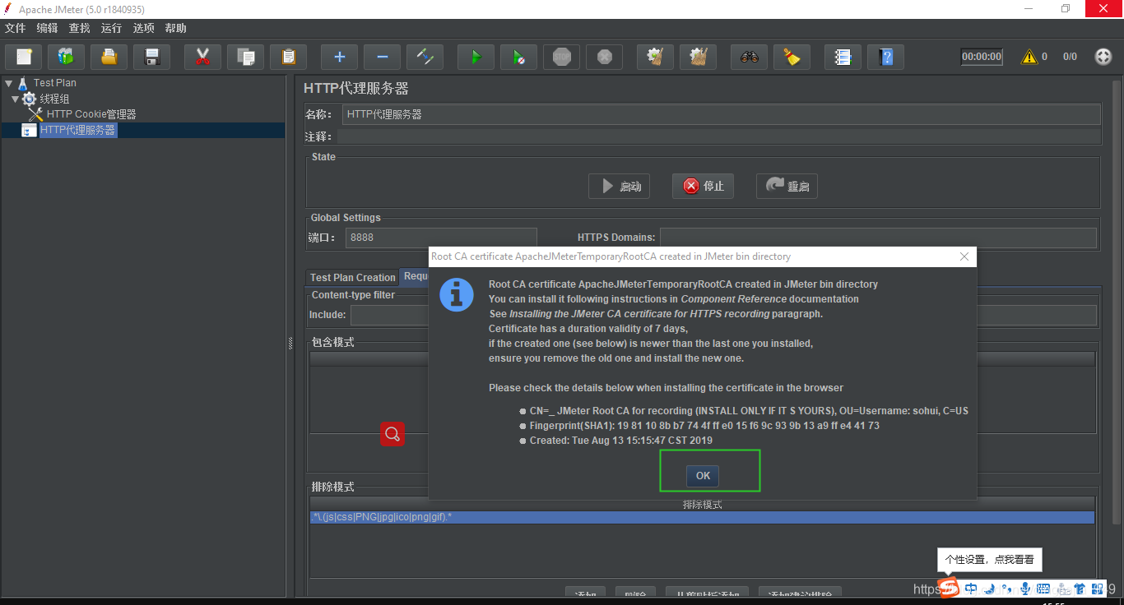Start the test with green play icon
The width and height of the screenshot is (1124, 605).
coord(476,57)
